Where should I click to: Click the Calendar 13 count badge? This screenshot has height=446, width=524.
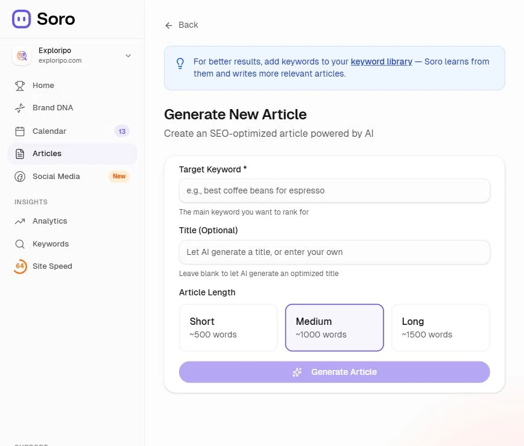(x=122, y=131)
